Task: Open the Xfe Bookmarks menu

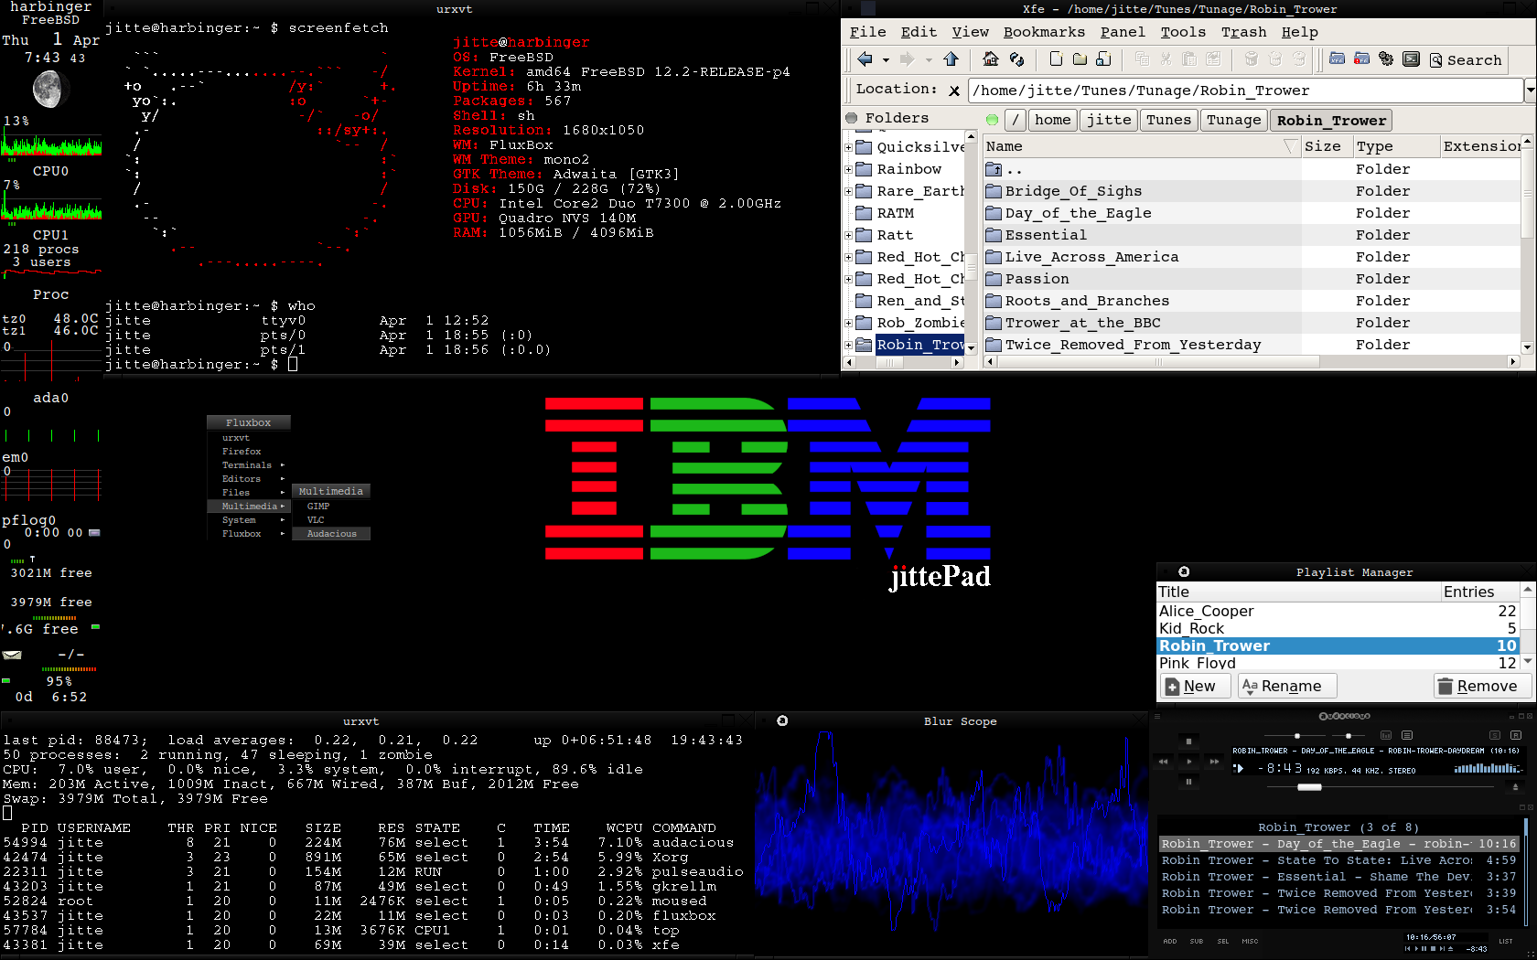Action: 1044,32
